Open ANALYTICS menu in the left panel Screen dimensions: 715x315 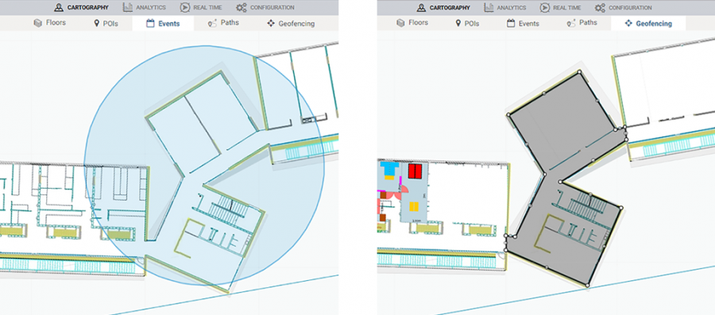(144, 7)
